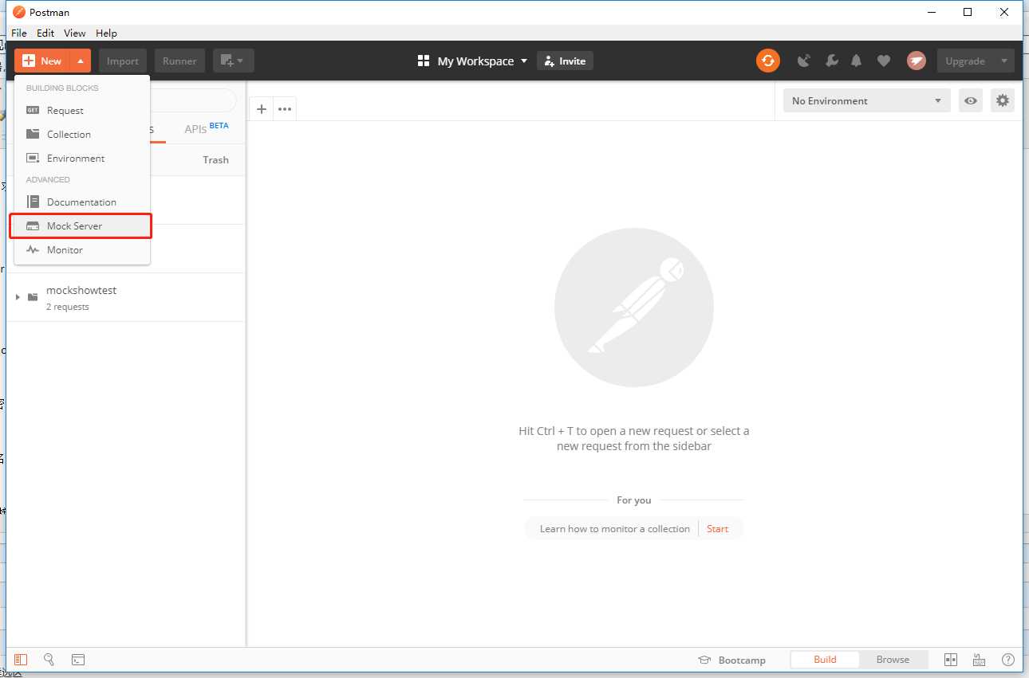
Task: Click the Runner button
Action: (179, 61)
